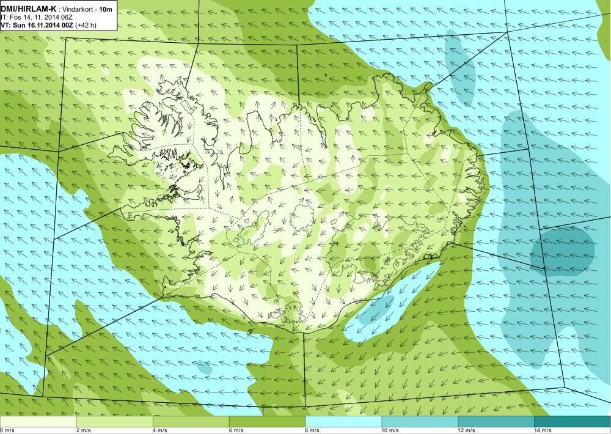Viewport: 611px width, 434px height.
Task: Click the 4–6 m/s legend color swatch
Action: pos(191,422)
